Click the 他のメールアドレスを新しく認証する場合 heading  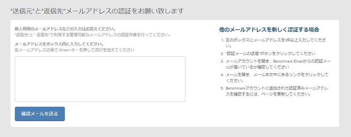pyautogui.click(x=269, y=30)
